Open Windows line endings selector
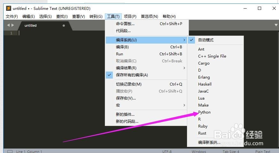The width and height of the screenshot is (279, 153). [199, 152]
